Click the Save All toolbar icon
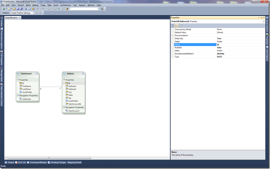270x169 pixels. pos(22,9)
